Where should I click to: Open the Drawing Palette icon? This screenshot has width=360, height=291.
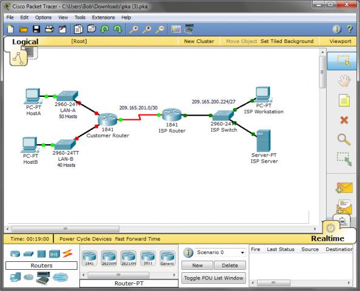(176, 29)
